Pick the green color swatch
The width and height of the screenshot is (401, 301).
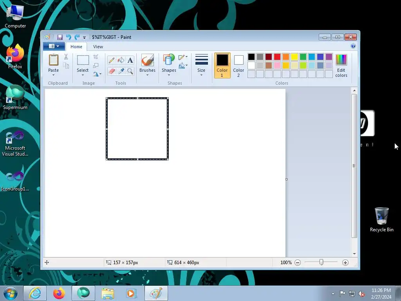coord(303,56)
